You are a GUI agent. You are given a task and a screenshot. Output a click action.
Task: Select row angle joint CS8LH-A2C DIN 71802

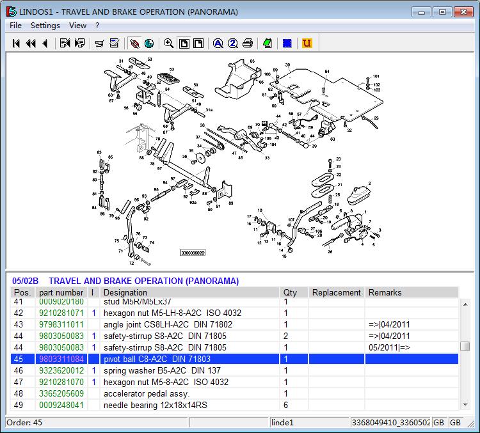[234, 324]
